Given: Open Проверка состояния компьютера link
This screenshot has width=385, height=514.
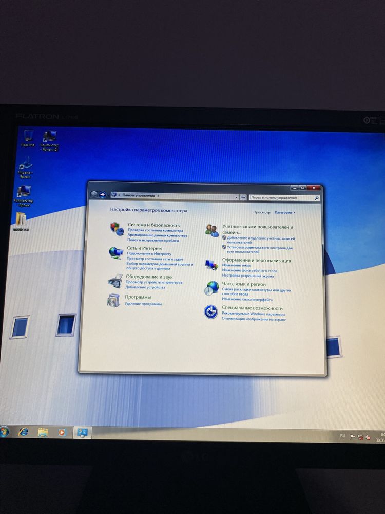Looking at the screenshot, I should click(155, 230).
